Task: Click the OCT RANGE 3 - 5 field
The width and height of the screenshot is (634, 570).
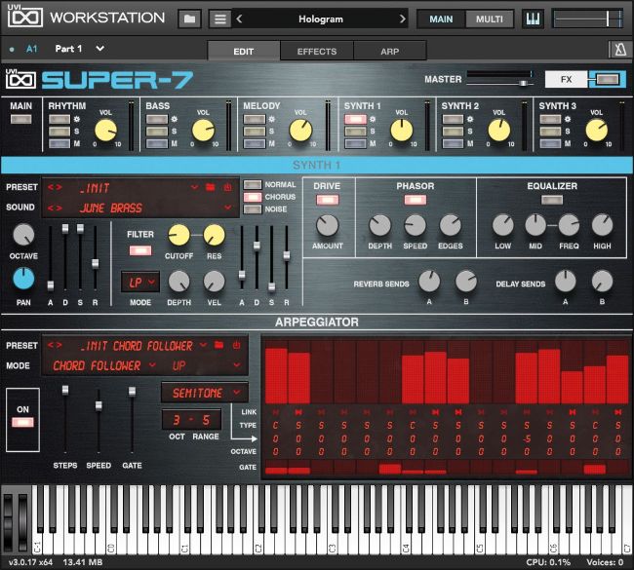Action: tap(191, 420)
